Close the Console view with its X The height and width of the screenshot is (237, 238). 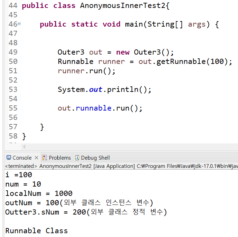[36, 158]
